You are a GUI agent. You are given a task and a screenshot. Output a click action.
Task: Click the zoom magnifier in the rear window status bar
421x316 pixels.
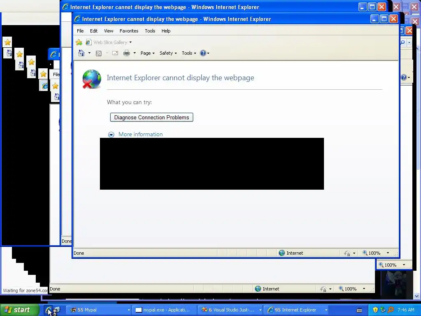341,288
